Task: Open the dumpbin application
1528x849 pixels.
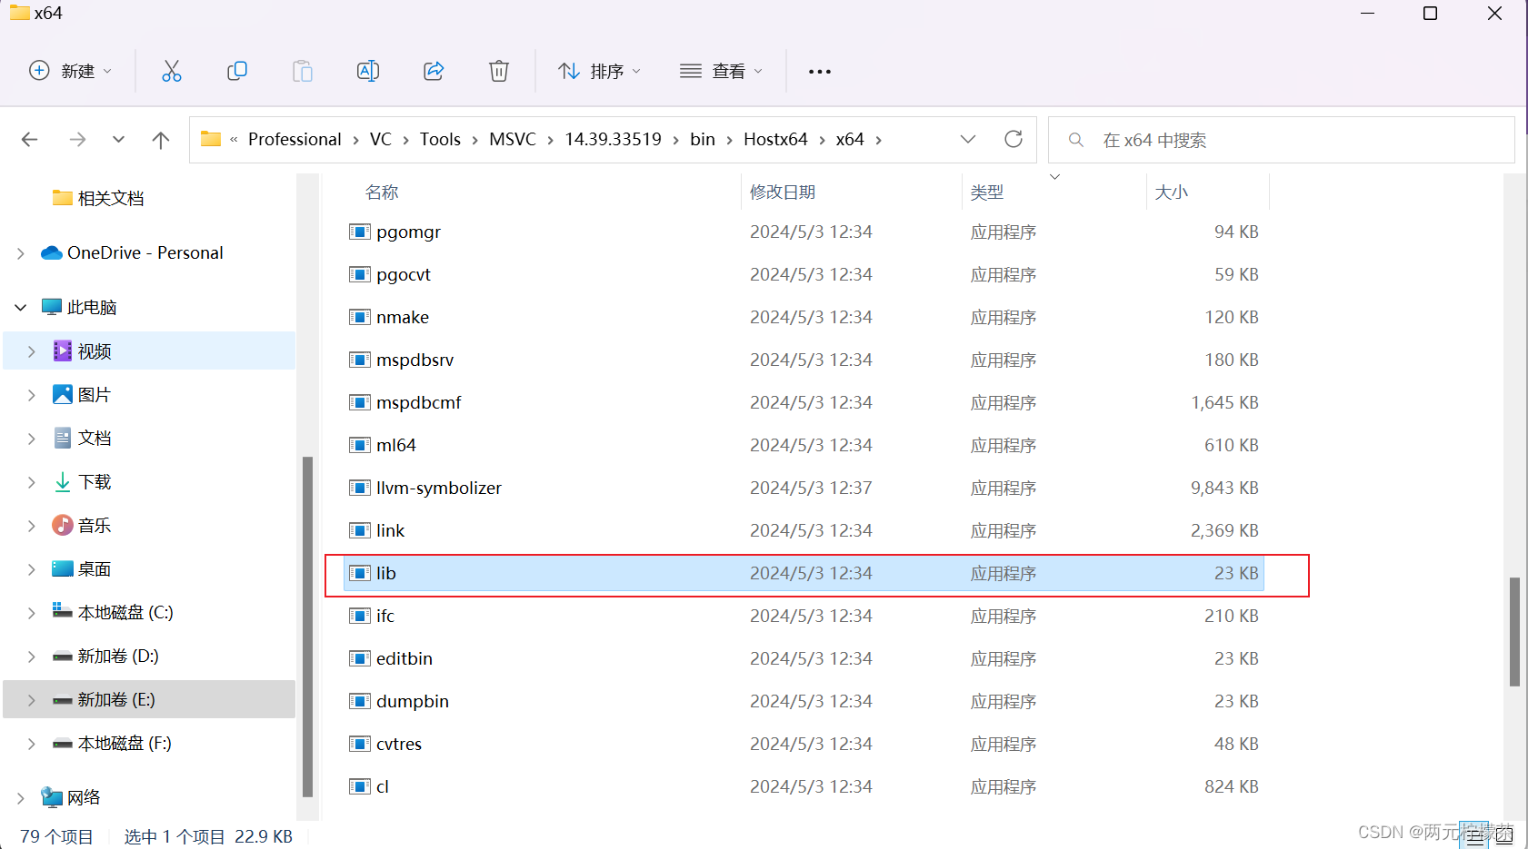Action: 411,701
